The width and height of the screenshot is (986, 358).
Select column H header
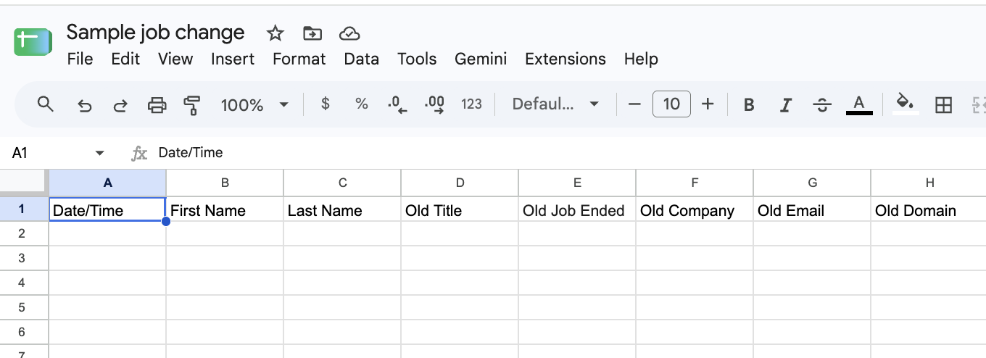pyautogui.click(x=929, y=183)
